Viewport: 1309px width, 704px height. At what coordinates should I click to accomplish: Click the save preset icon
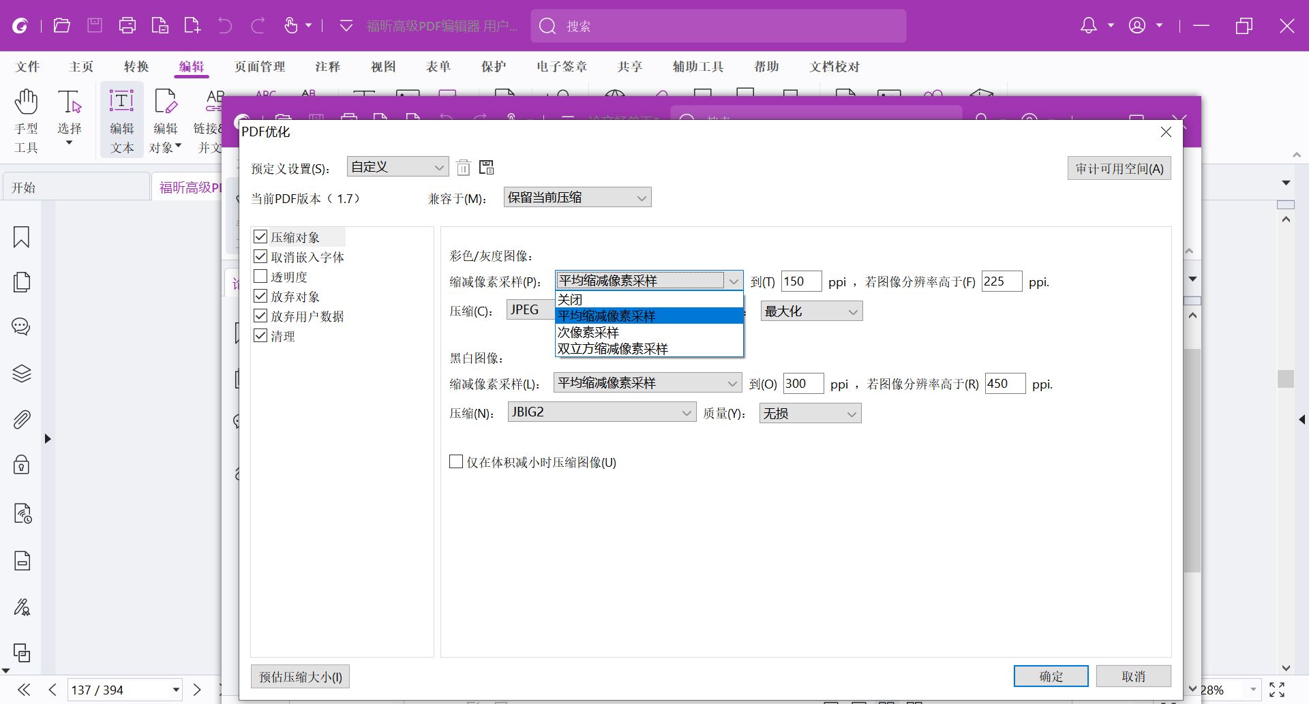[x=486, y=168]
